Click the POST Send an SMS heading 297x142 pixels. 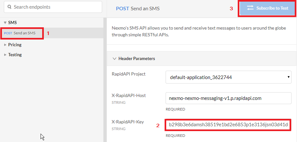[x=138, y=8]
